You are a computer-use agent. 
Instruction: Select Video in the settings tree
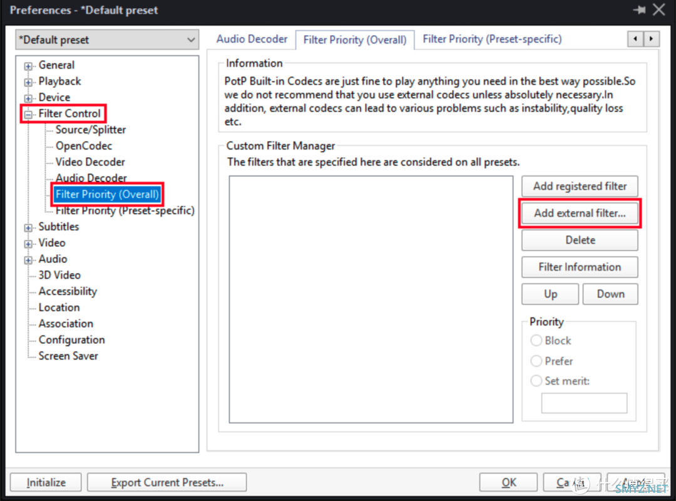(x=52, y=243)
